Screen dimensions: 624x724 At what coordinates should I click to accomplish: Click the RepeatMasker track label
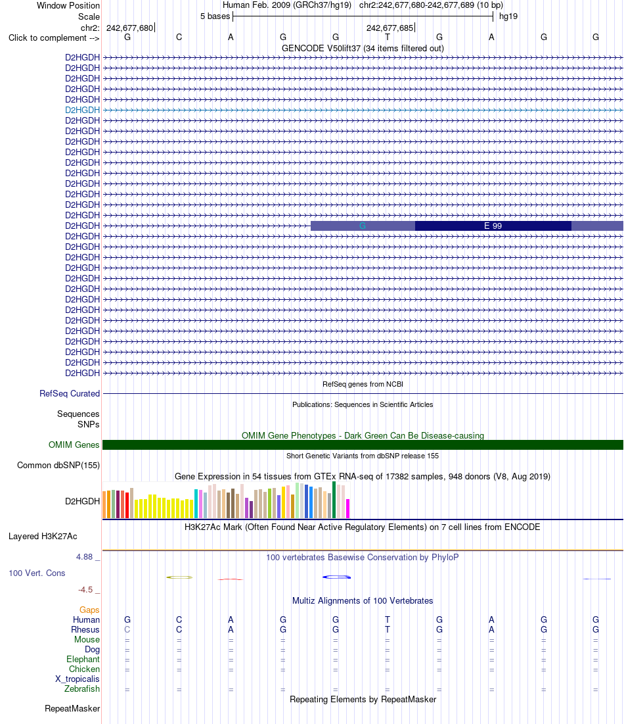click(x=72, y=708)
